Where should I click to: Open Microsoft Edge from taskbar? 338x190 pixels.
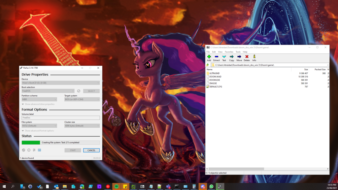pos(82,187)
